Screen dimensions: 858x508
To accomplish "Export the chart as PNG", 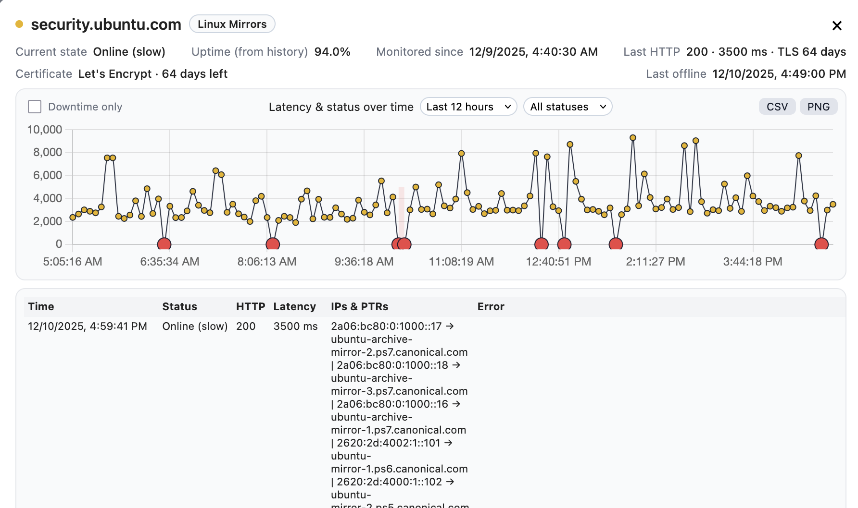I will tap(819, 107).
